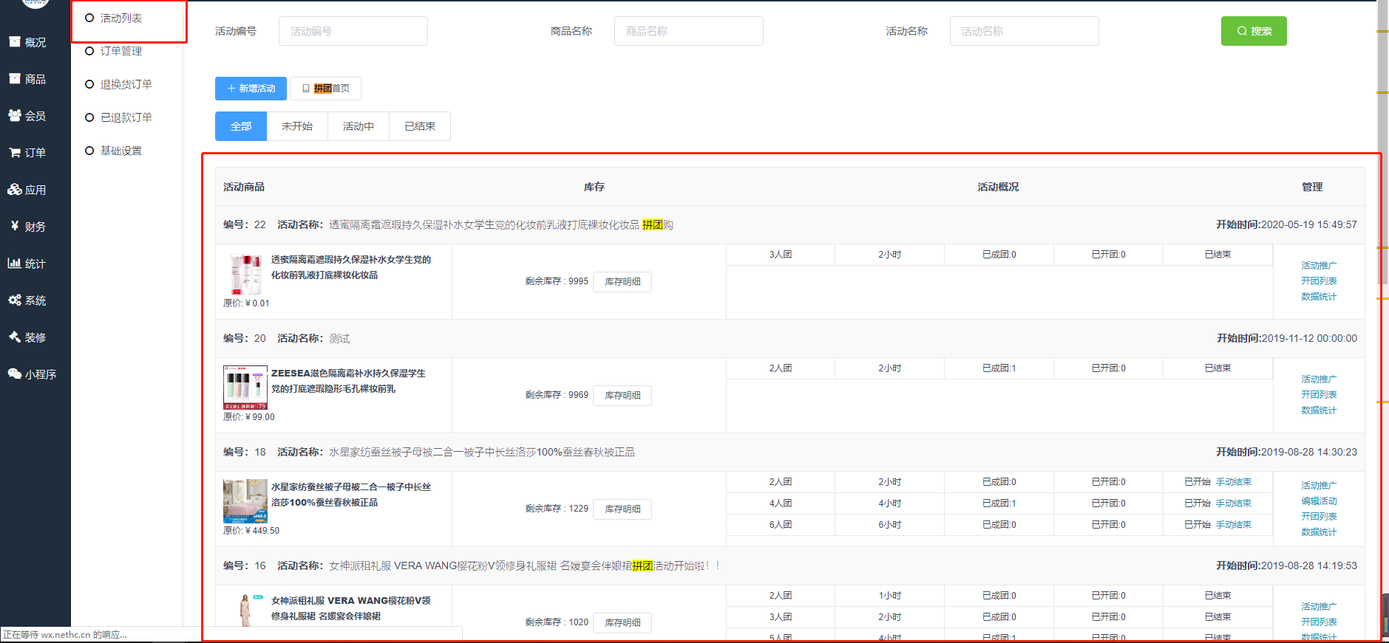1389x643 pixels.
Task: Click 手动结束 for the 4人团 row
Action: click(x=1234, y=503)
